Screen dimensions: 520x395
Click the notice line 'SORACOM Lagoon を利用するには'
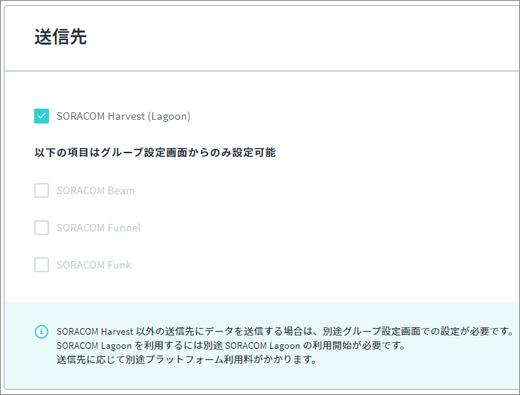point(231,345)
